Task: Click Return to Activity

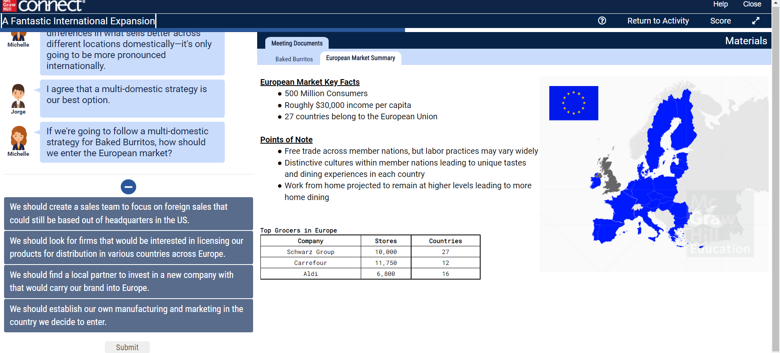Action: point(658,21)
